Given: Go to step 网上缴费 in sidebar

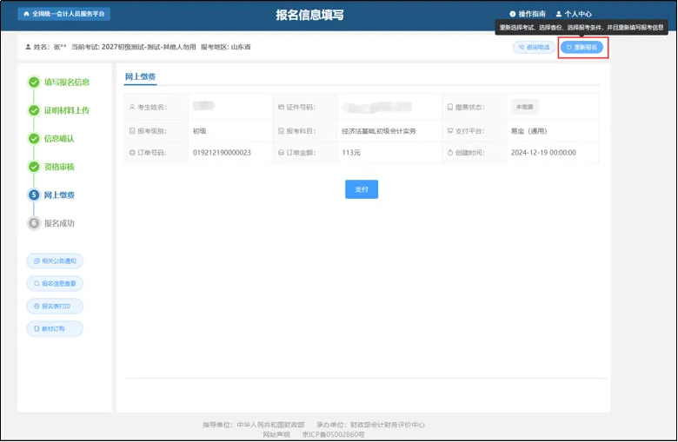Looking at the screenshot, I should (59, 195).
